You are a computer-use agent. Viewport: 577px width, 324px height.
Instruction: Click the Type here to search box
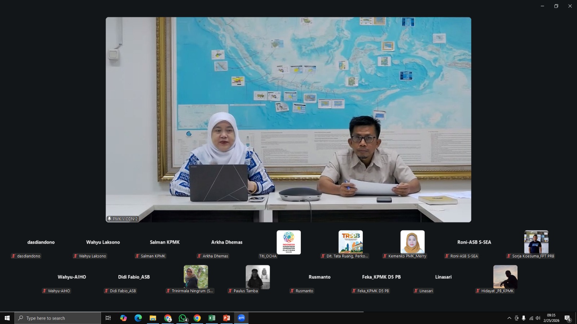[x=58, y=318]
